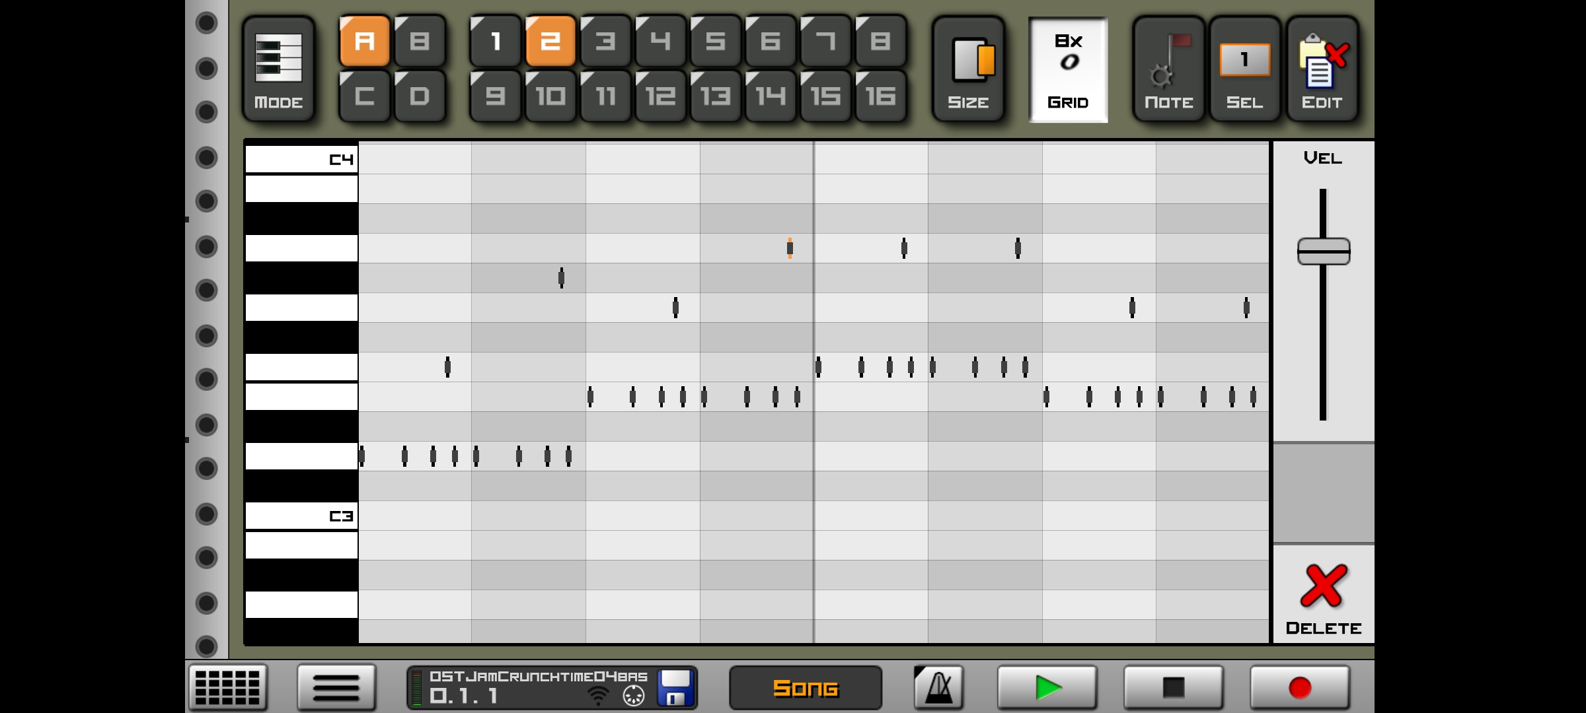Switch to pattern 3
This screenshot has height=713, width=1586.
coord(605,42)
